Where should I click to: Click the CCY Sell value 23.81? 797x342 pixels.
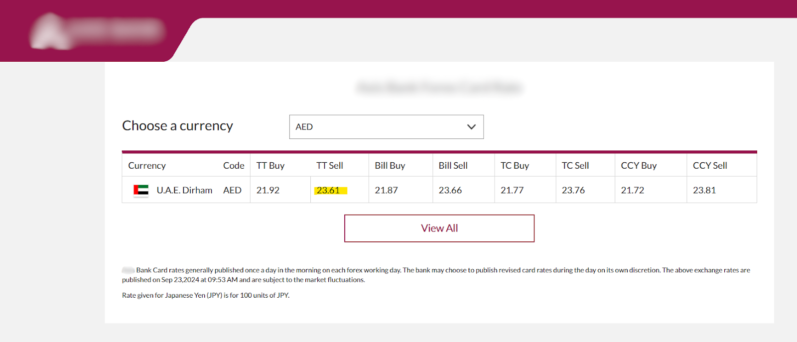point(704,190)
